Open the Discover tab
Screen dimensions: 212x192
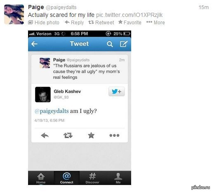tap(92, 178)
